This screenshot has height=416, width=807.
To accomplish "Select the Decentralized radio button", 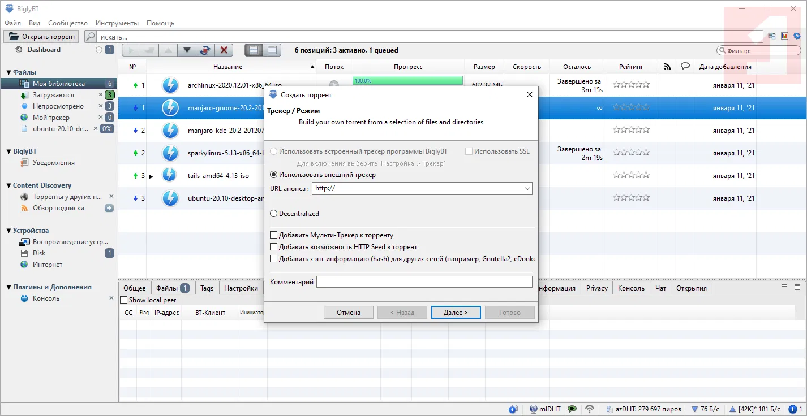I will click(274, 214).
